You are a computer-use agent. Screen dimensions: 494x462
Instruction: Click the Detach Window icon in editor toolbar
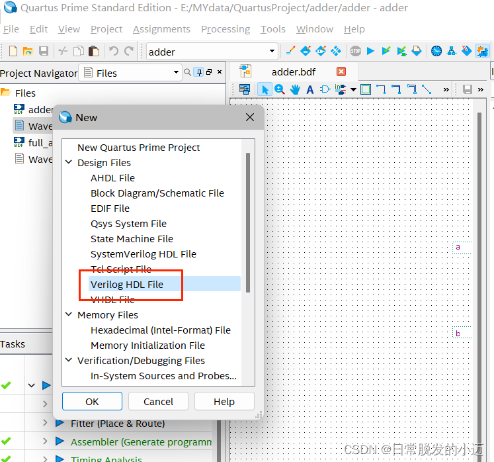[245, 89]
